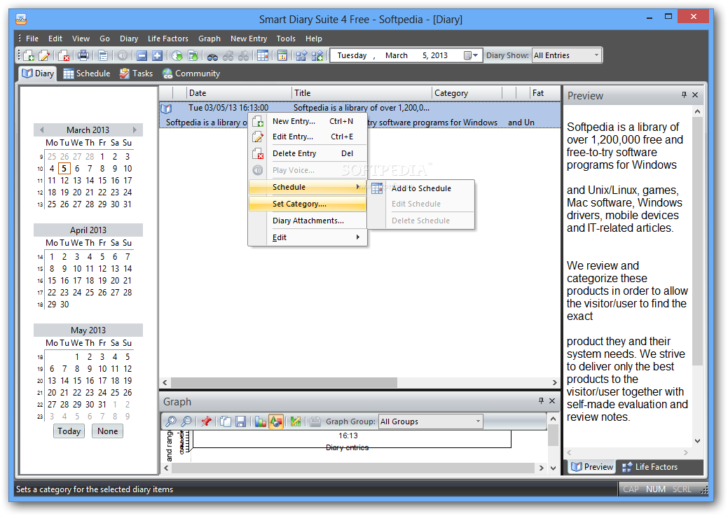This screenshot has height=516, width=728.
Task: Open the Life Factors menu
Action: [168, 39]
